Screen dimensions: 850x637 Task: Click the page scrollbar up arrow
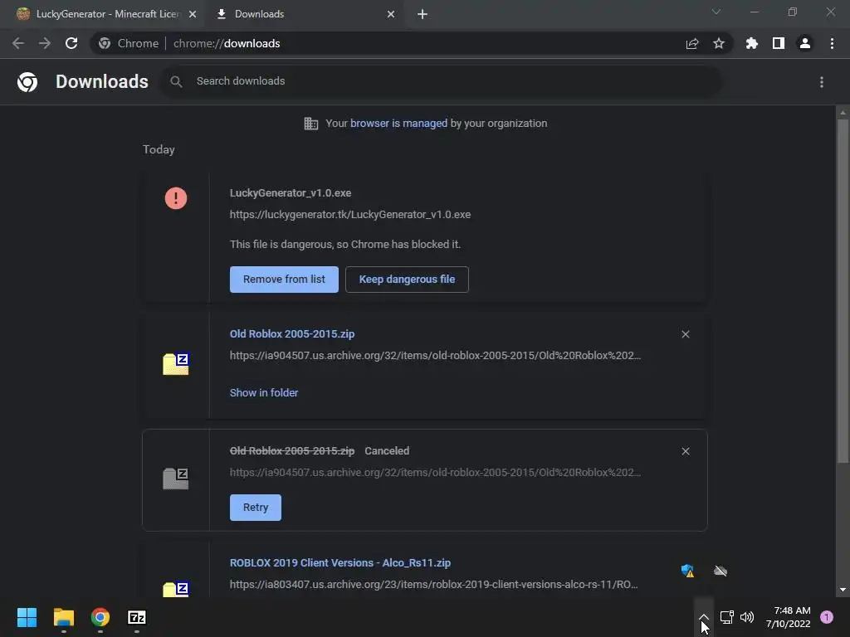click(x=843, y=112)
